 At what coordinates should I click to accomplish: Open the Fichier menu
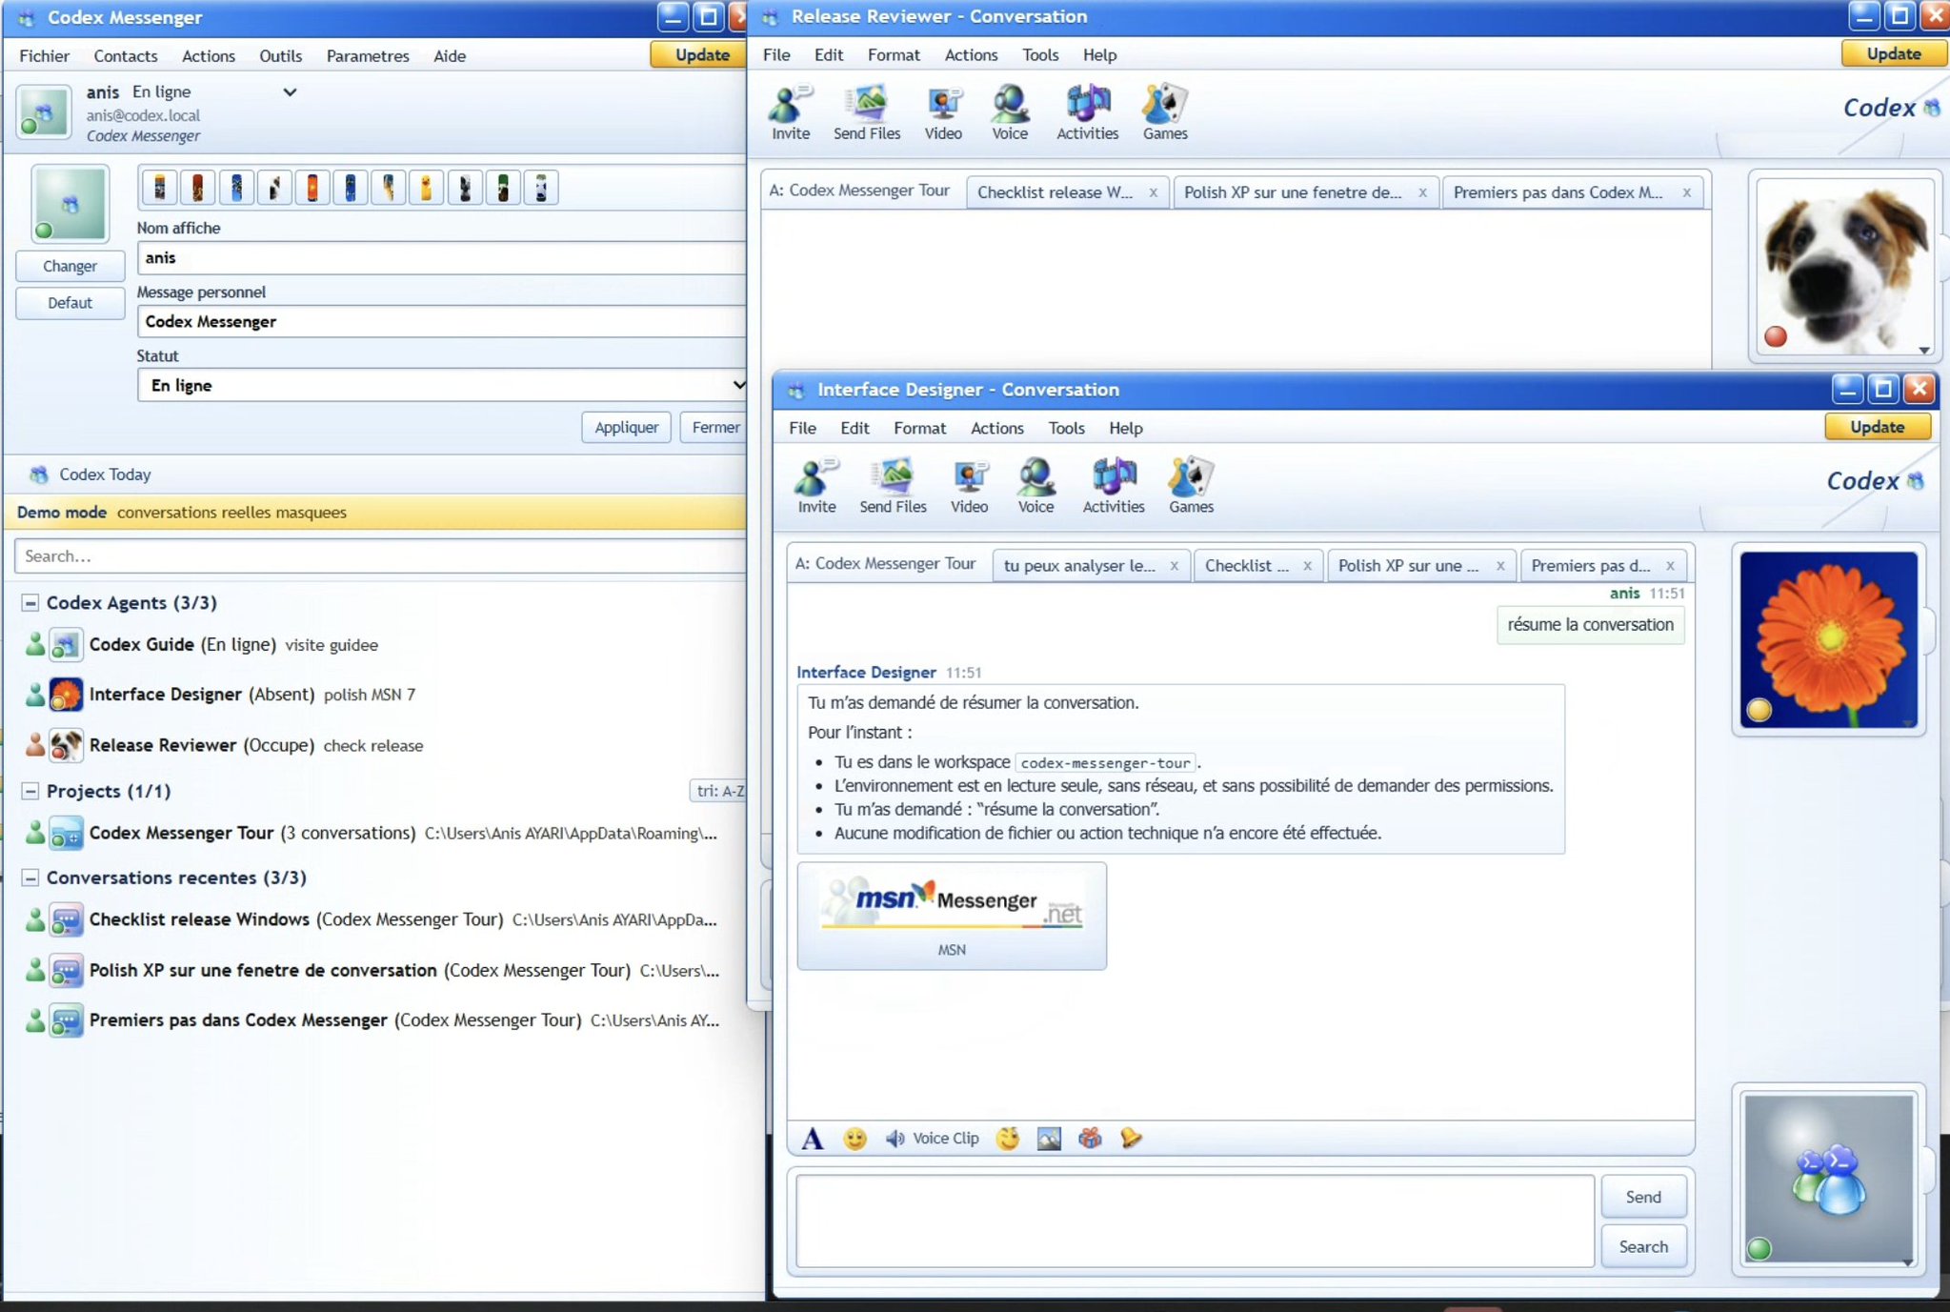tap(44, 56)
